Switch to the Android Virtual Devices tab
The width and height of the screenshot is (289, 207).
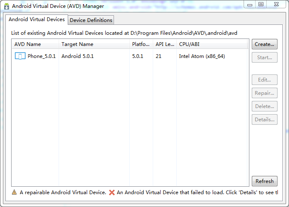point(37,19)
